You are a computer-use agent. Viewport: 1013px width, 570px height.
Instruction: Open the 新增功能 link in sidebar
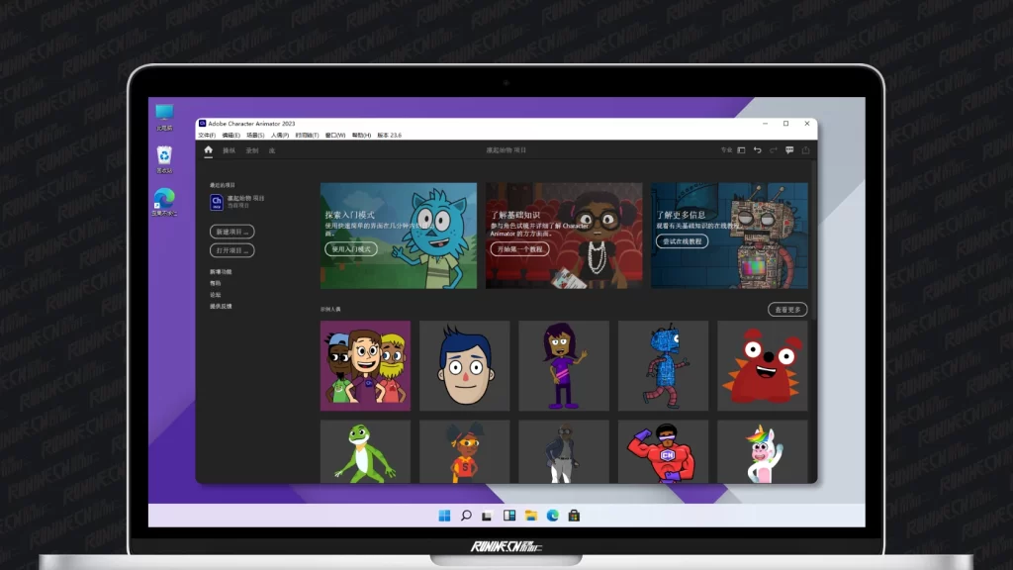(221, 271)
